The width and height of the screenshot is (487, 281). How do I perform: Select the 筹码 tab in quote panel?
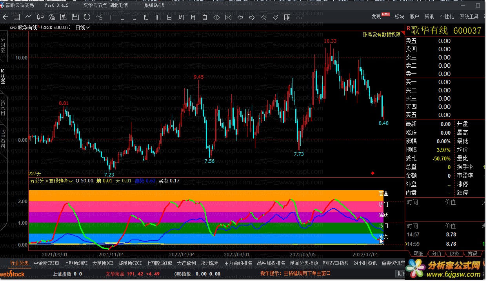point(472,254)
